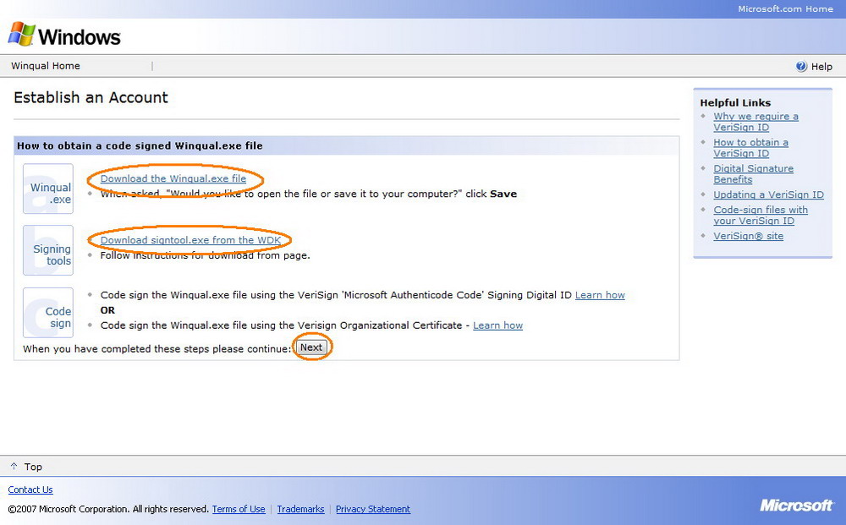Screen dimensions: 846x525
Task: Visit the VeriSign® site link
Action: point(749,236)
